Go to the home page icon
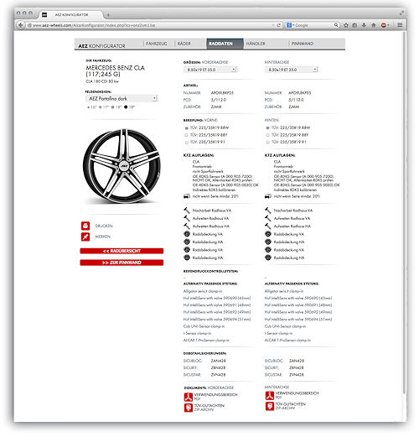 pos(374,25)
